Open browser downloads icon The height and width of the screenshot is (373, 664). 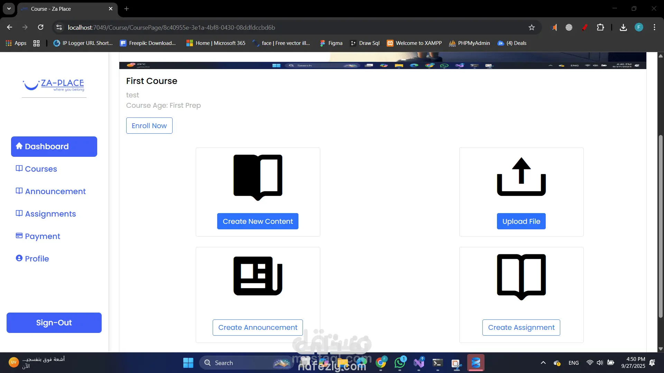tap(623, 28)
